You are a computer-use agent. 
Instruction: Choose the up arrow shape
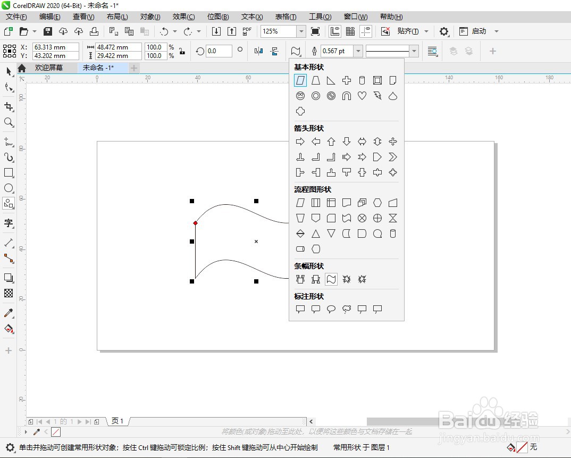point(331,141)
